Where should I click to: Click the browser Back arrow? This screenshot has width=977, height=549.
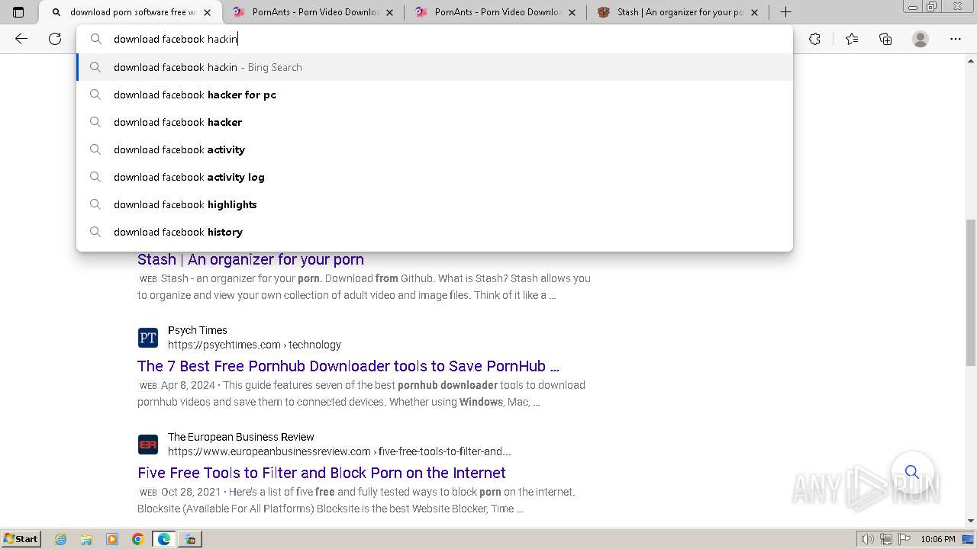[x=21, y=39]
